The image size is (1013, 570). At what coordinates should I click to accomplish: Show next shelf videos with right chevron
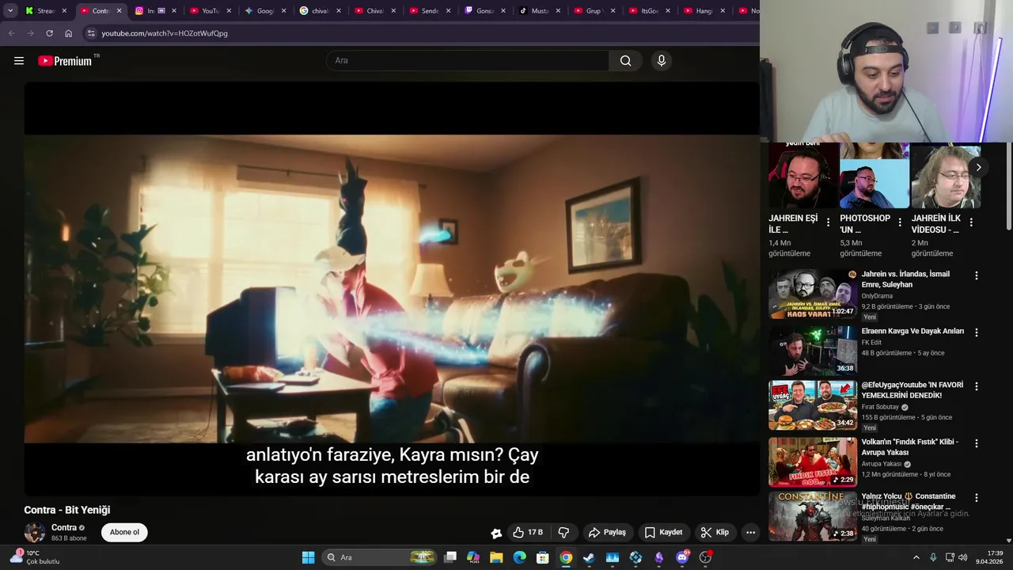click(x=978, y=167)
